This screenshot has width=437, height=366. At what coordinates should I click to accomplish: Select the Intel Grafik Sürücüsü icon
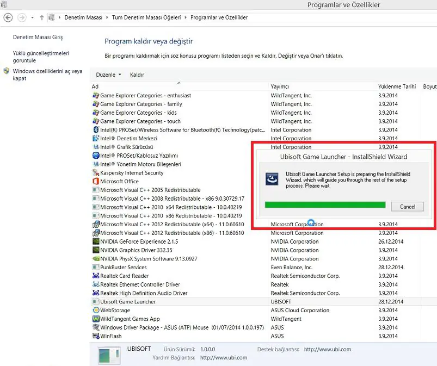(x=97, y=147)
